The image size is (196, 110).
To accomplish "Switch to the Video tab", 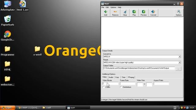I will pos(104,77).
